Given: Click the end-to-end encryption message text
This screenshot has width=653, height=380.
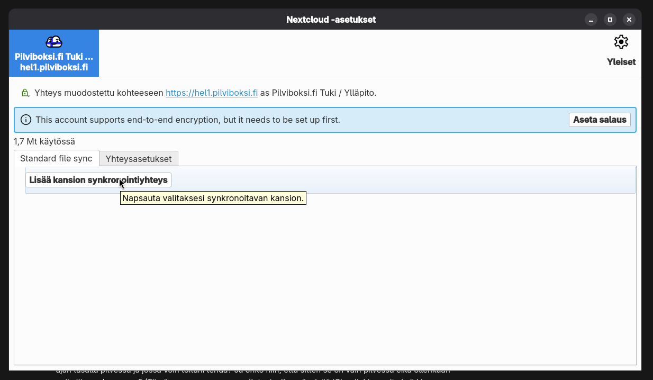Looking at the screenshot, I should pos(188,120).
